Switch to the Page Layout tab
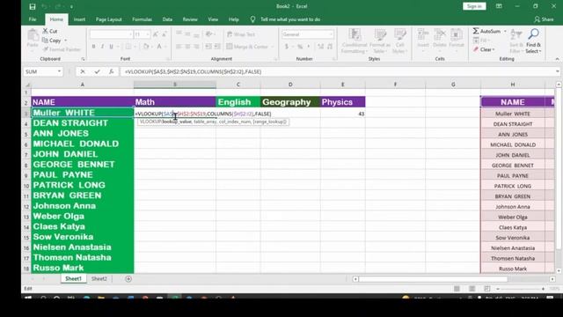 (x=109, y=19)
